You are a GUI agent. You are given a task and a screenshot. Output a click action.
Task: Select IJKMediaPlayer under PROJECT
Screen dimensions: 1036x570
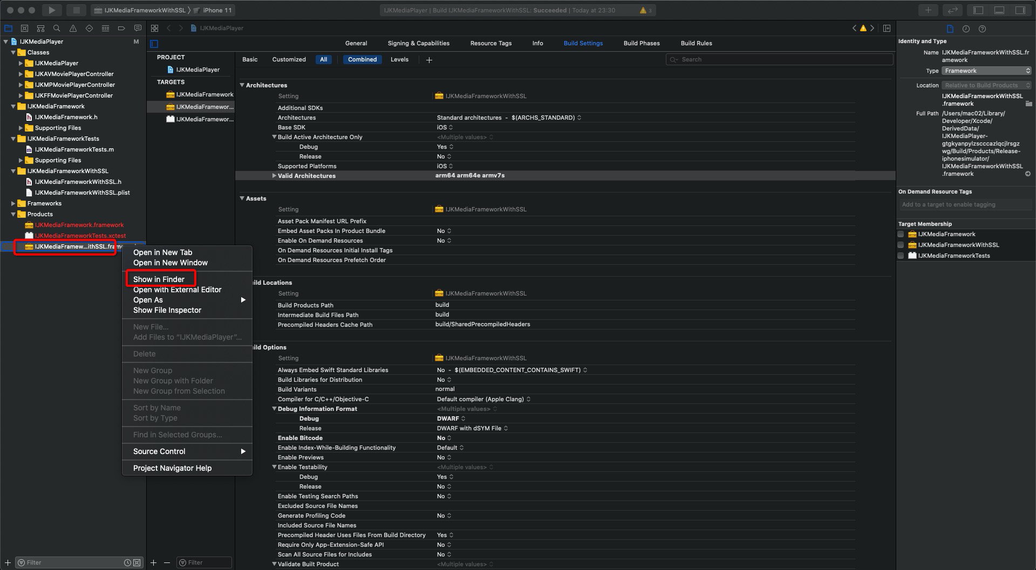(x=193, y=70)
